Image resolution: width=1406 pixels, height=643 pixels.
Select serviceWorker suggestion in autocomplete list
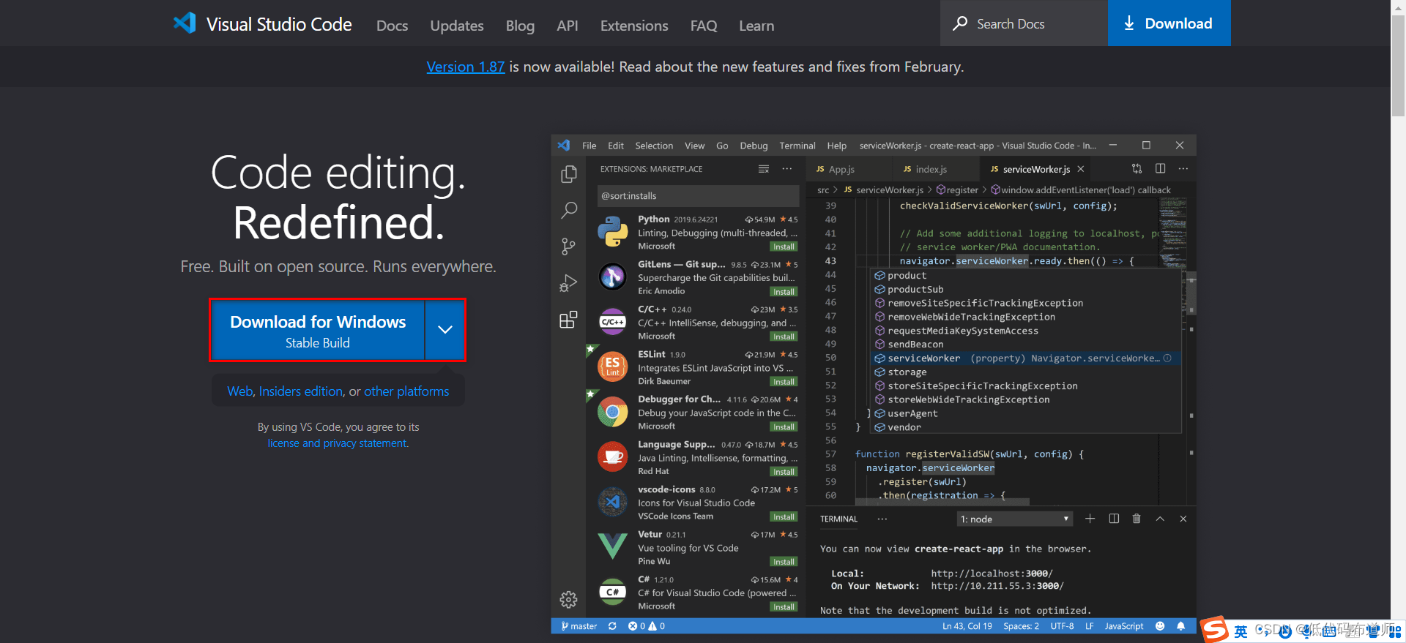[x=1027, y=358]
